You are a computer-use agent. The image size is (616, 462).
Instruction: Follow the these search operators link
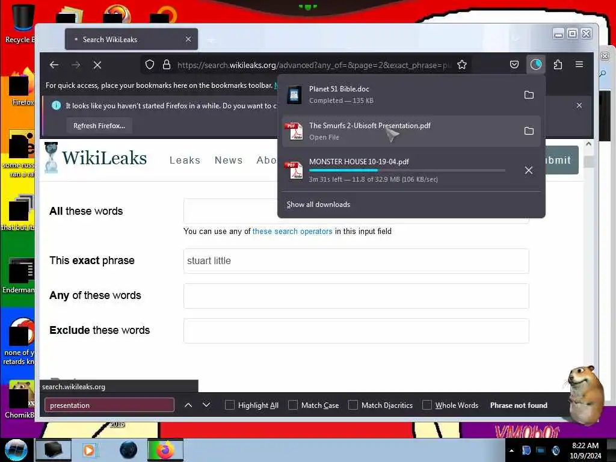(292, 232)
